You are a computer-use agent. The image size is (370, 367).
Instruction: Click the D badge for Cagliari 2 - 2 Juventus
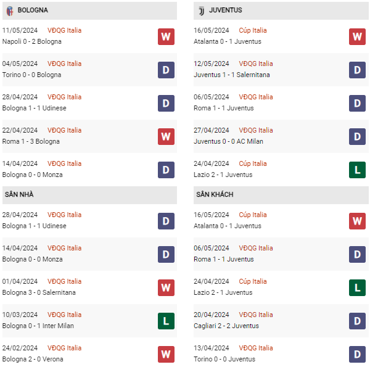point(357,321)
